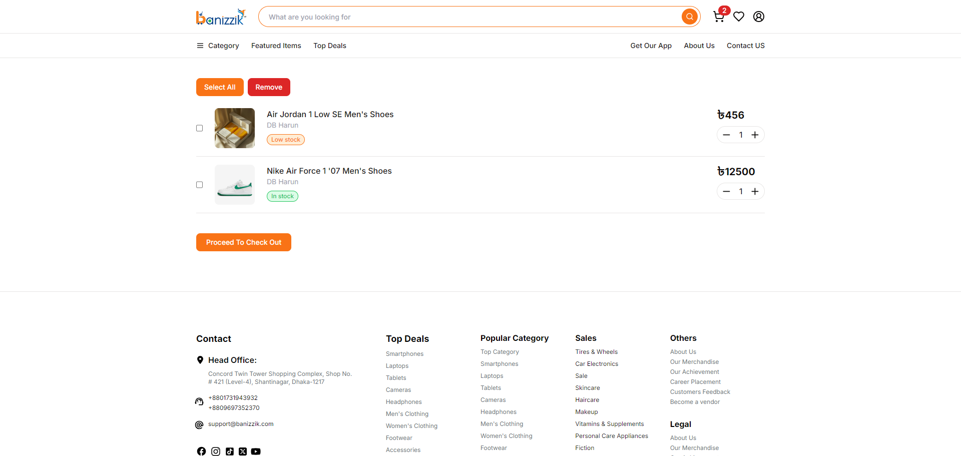The width and height of the screenshot is (961, 456).
Task: Tick checkbox for Nike Air Force 1
Action: pyautogui.click(x=200, y=185)
